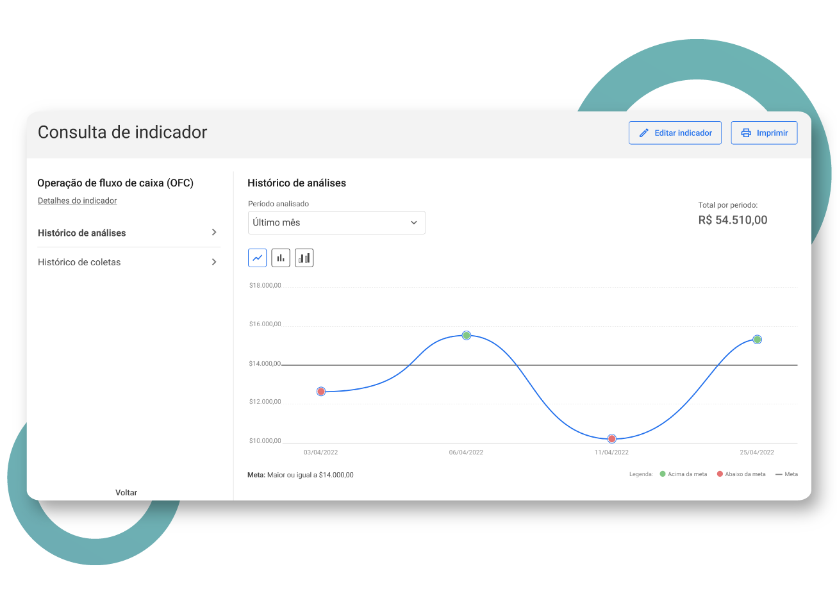The image size is (837, 603).
Task: Expand the Histórico de análises chevron
Action: 214,232
